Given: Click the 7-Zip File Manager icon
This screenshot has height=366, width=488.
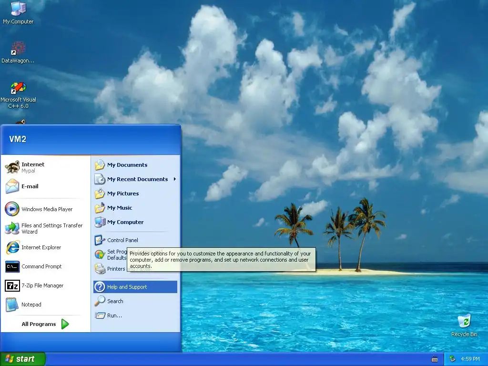Looking at the screenshot, I should pyautogui.click(x=12, y=285).
